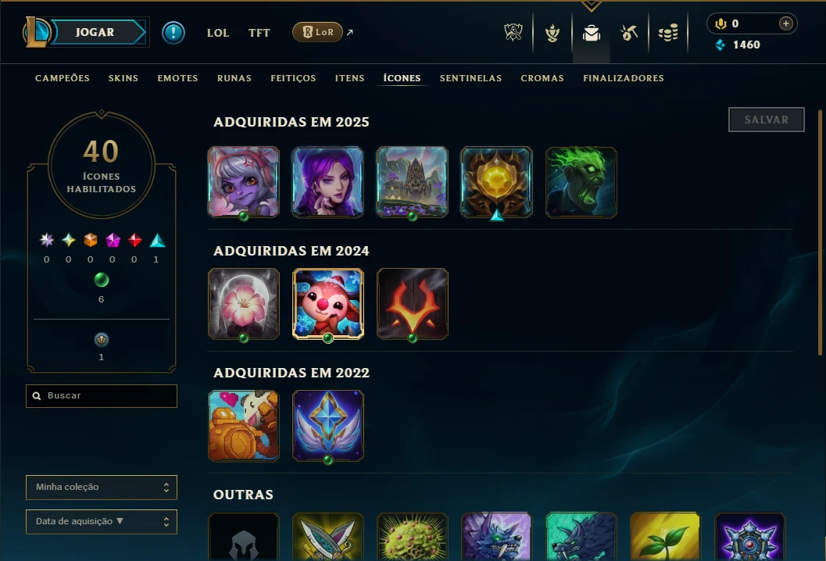
Task: Expand the top center chevron arrow
Action: [x=591, y=5]
